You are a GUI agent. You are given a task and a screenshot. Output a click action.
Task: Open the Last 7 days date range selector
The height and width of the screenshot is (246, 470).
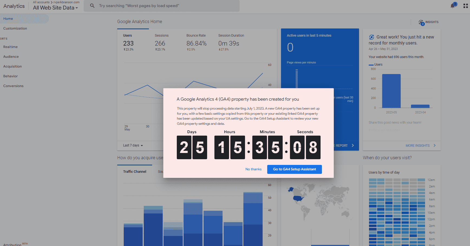132,145
